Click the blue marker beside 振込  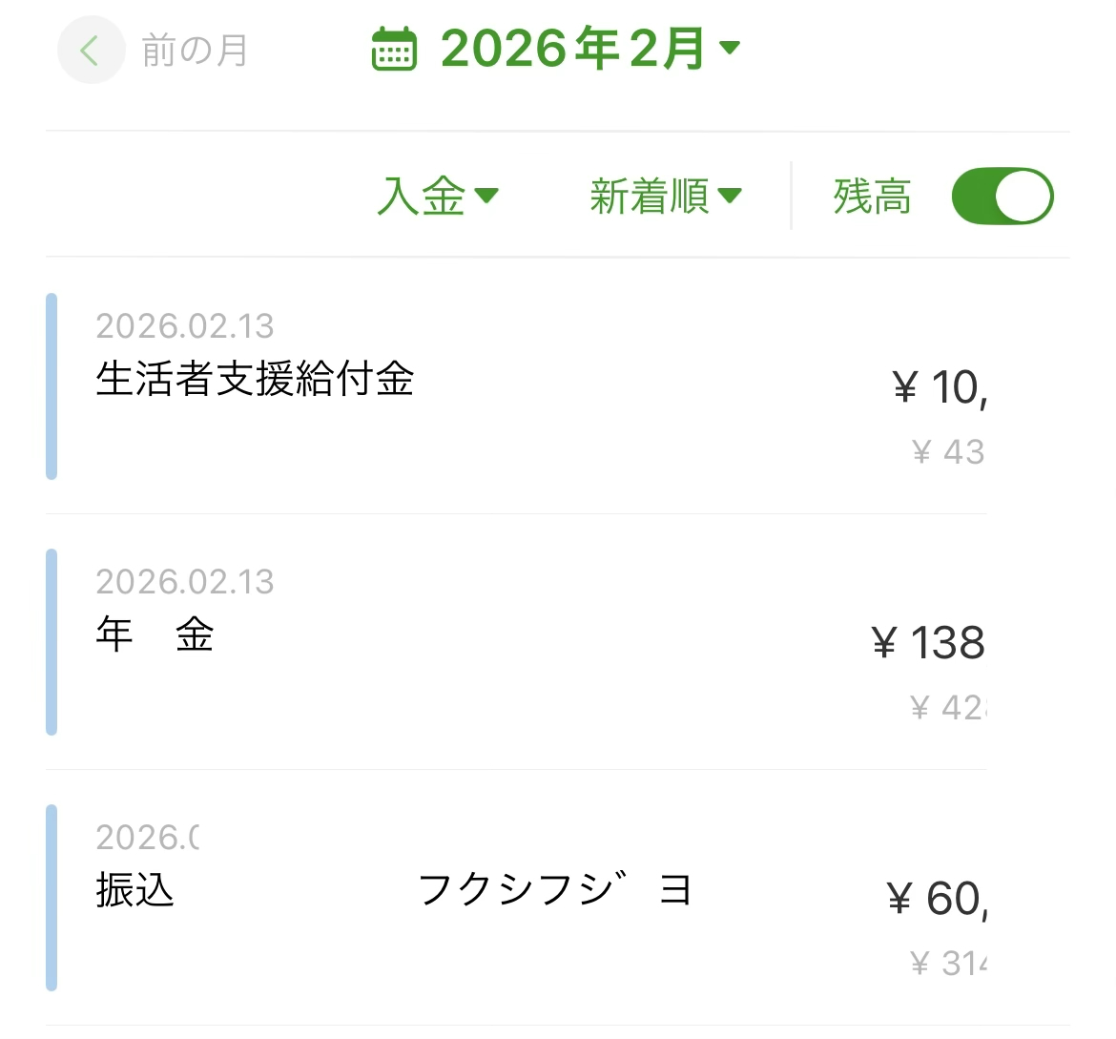52,898
